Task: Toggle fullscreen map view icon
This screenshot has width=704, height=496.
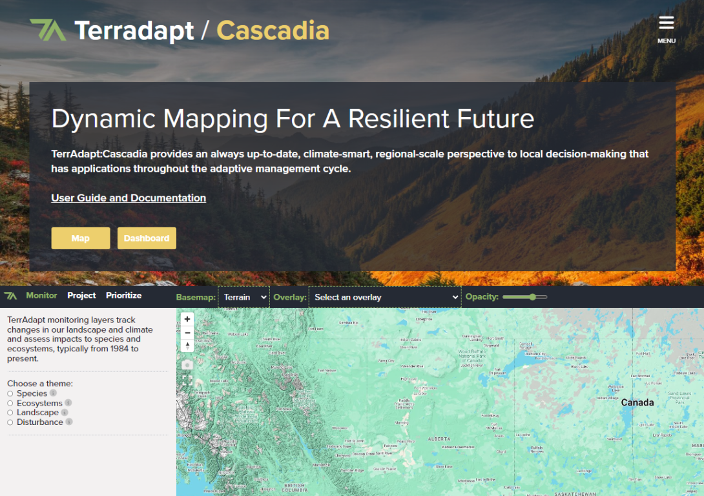Action: click(x=187, y=380)
